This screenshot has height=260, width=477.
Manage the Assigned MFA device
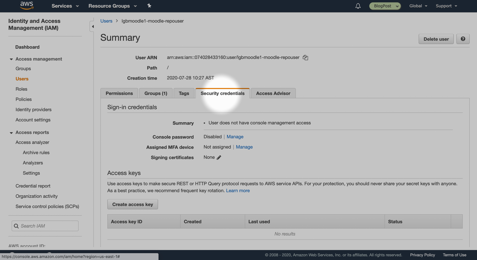pyautogui.click(x=244, y=147)
